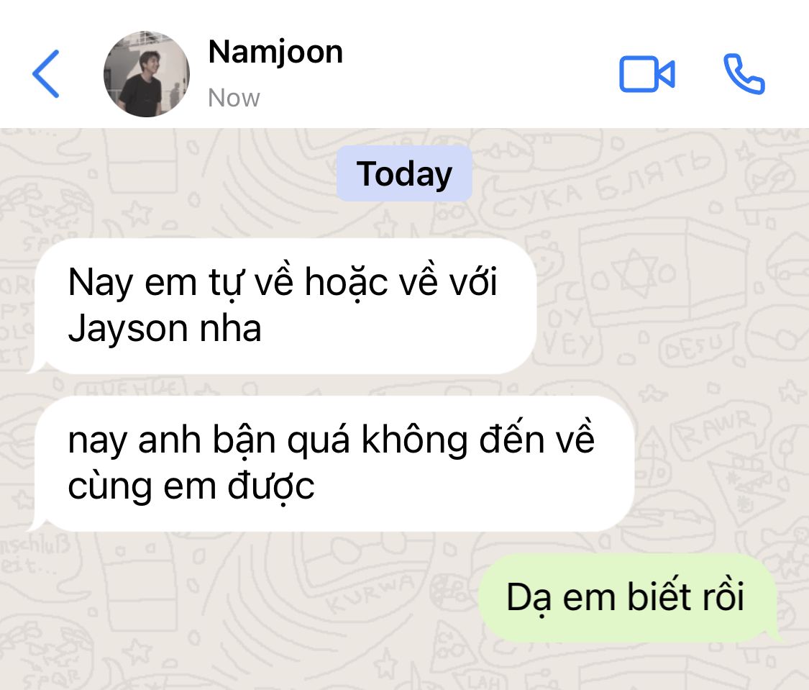Screen dimensions: 809x690
Task: Start a voice call with Namjoon
Action: coord(744,74)
